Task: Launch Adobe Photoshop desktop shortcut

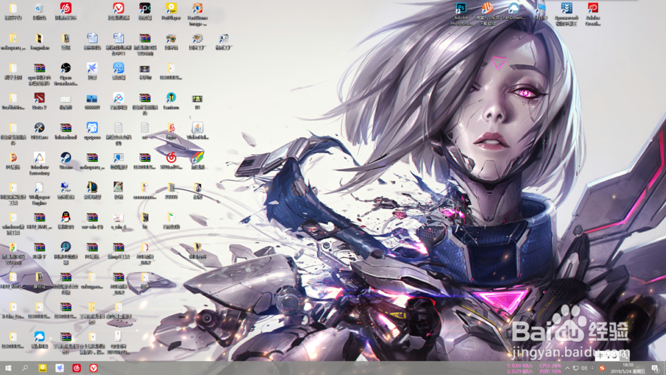Action: [x=461, y=14]
